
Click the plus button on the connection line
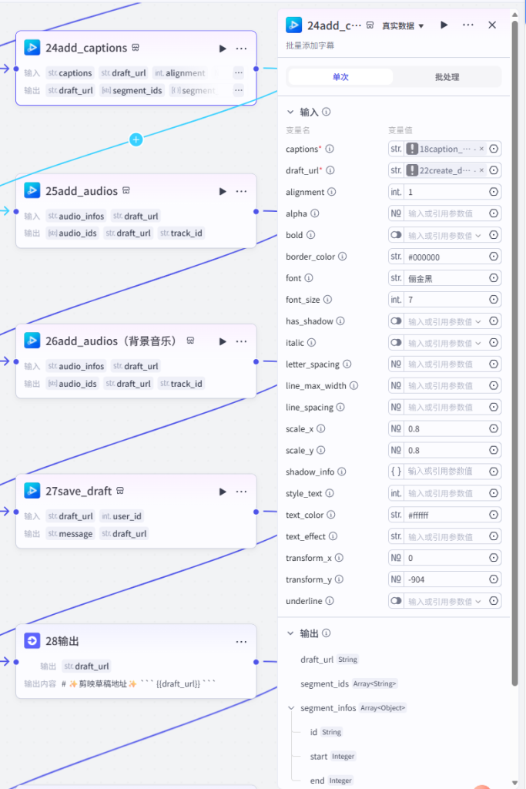click(136, 139)
